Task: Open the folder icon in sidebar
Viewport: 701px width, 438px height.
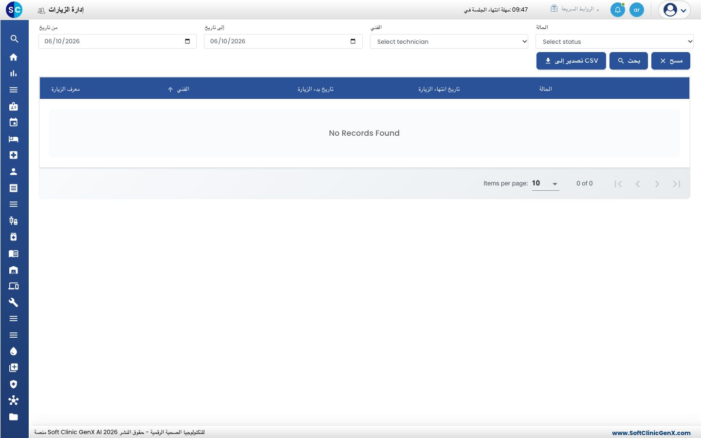Action: click(x=14, y=417)
